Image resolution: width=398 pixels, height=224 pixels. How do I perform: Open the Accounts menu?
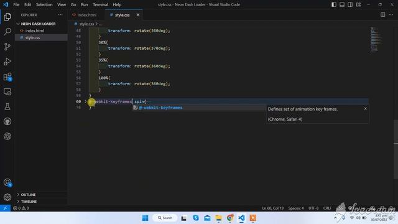[7, 182]
